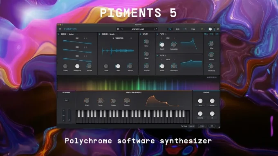Click the PIGMENTS logo text
The width and height of the screenshot is (278, 156).
pos(70,29)
